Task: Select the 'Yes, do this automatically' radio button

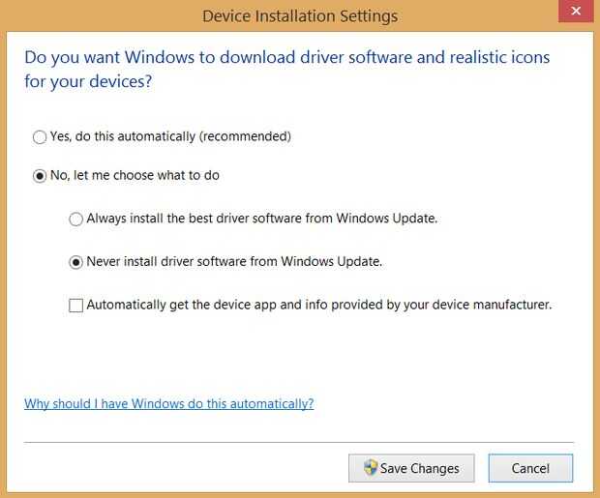Action: point(40,137)
